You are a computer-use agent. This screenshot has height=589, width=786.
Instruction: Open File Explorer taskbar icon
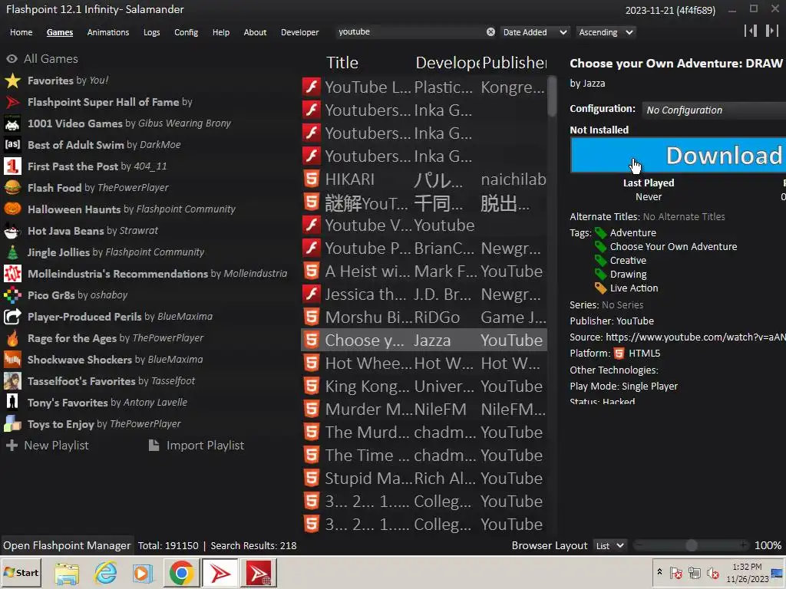(x=68, y=572)
